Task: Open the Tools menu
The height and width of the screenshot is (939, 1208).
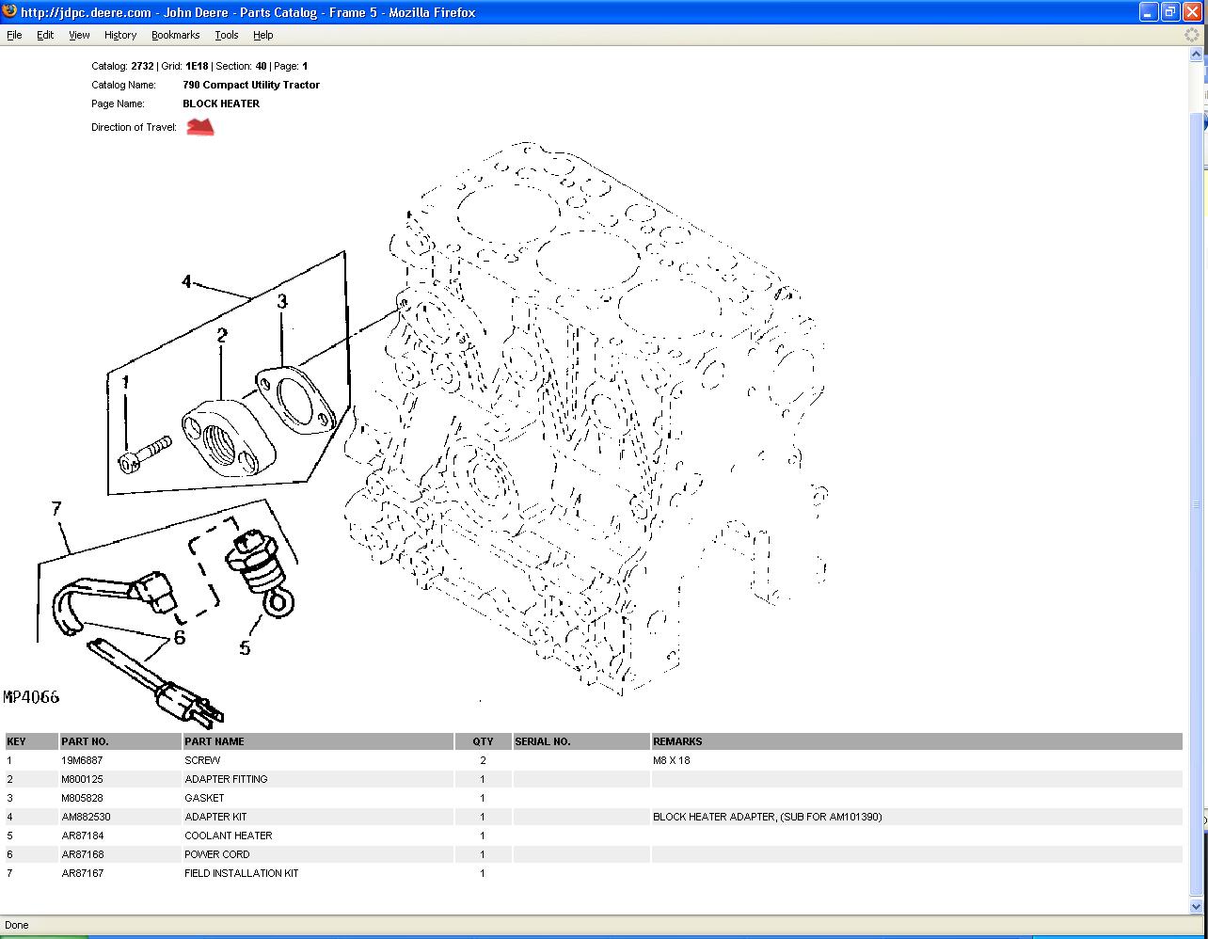Action: point(227,35)
